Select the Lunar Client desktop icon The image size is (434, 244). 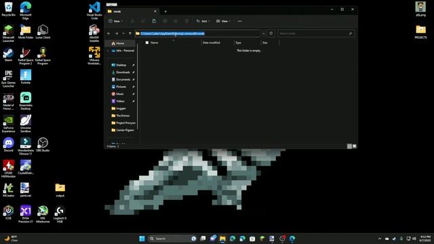pos(43,32)
